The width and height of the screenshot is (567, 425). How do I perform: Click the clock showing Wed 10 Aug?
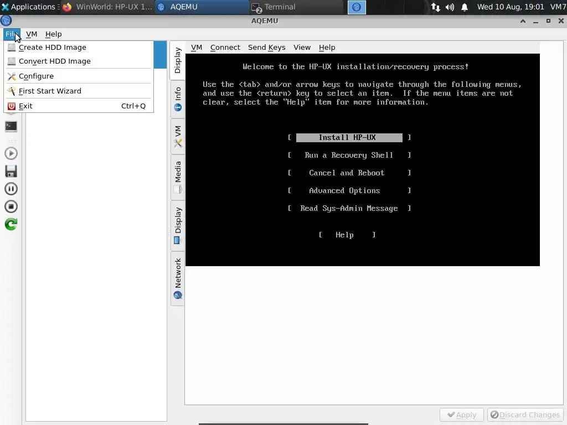(x=510, y=7)
